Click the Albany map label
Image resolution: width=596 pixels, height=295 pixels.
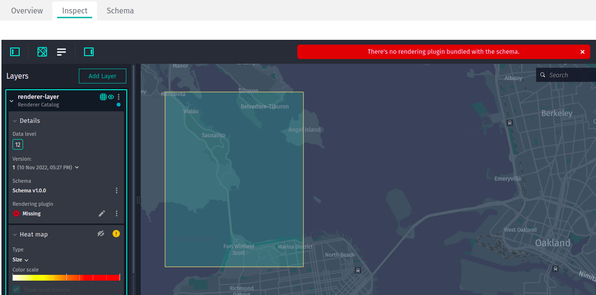pyautogui.click(x=513, y=78)
